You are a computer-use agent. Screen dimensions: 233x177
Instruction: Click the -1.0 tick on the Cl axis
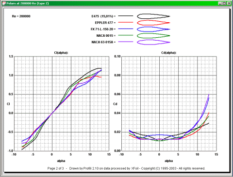[x=11, y=151]
